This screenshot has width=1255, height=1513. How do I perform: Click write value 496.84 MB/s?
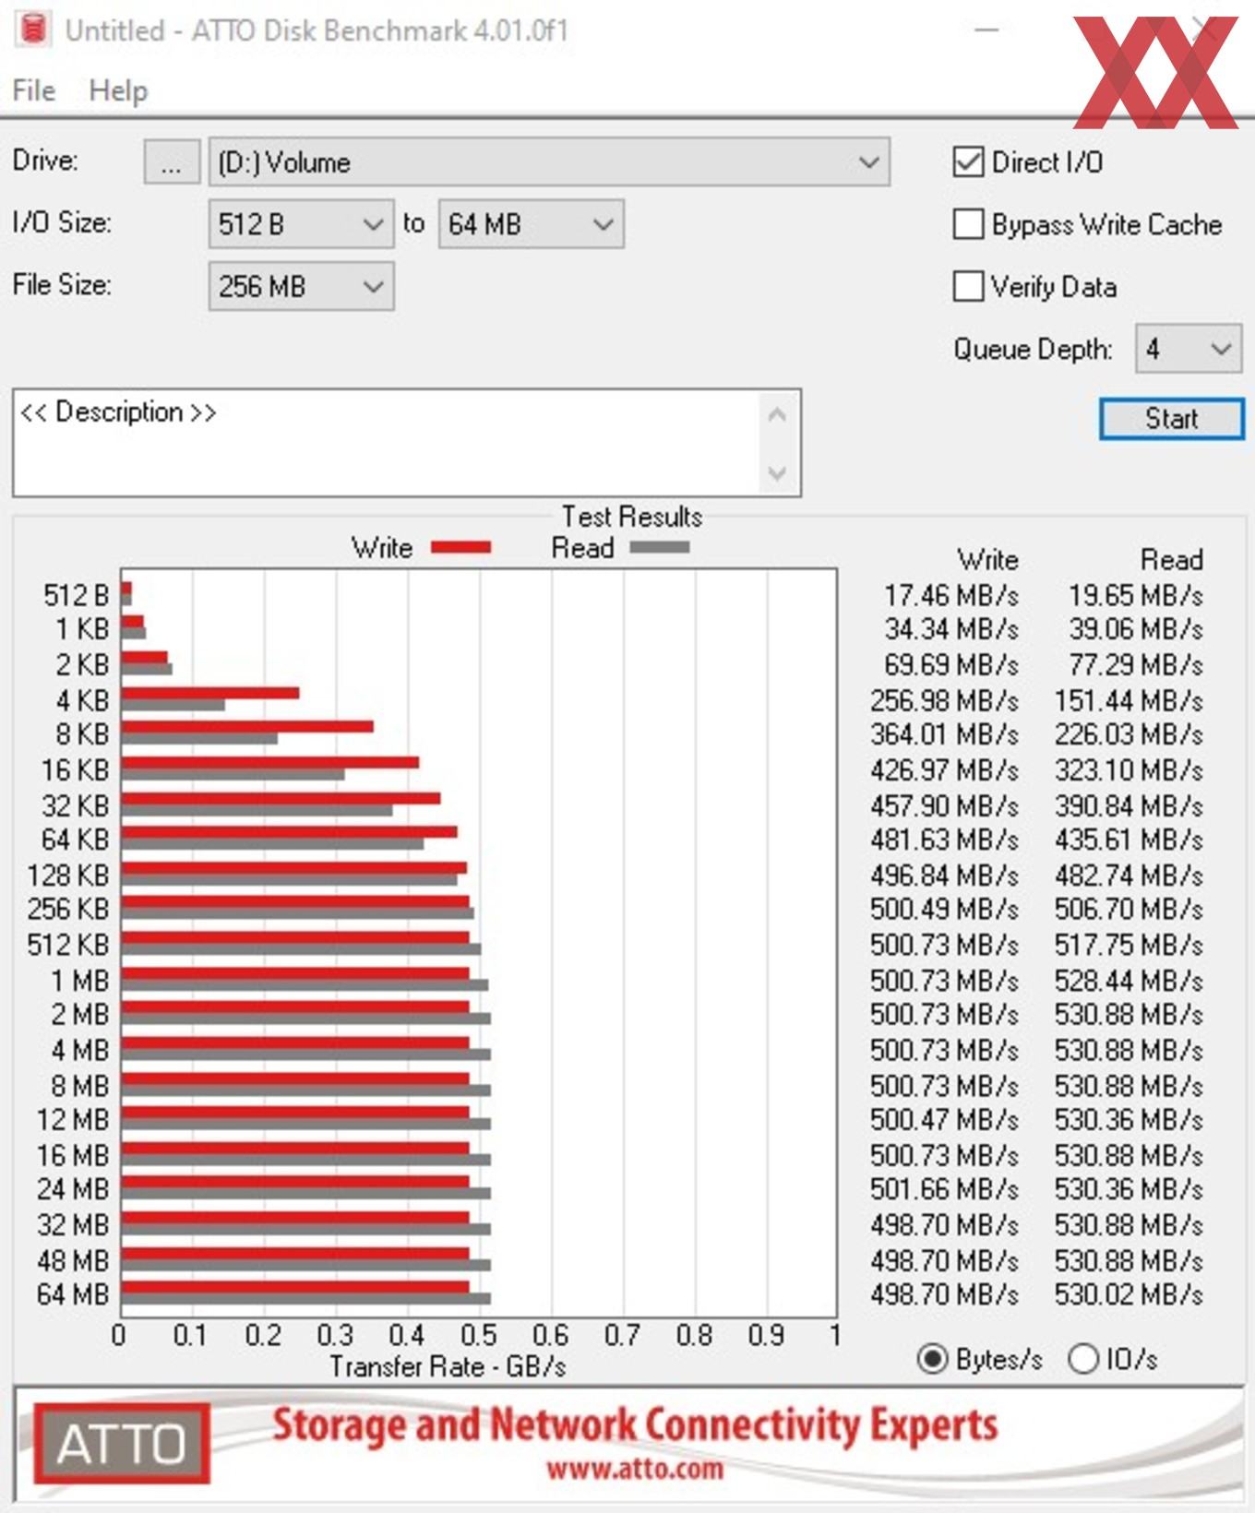click(944, 875)
